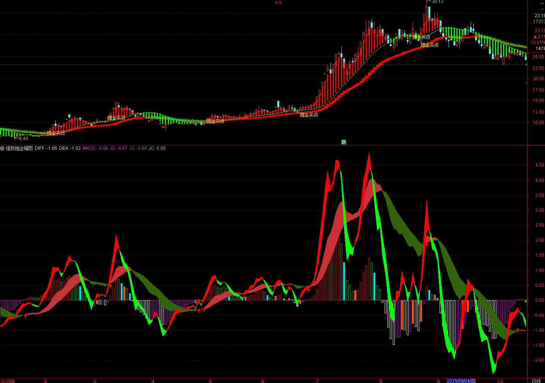This screenshot has width=545, height=383.
Task: Select the DEA: -1.02 value
Action: 70,148
